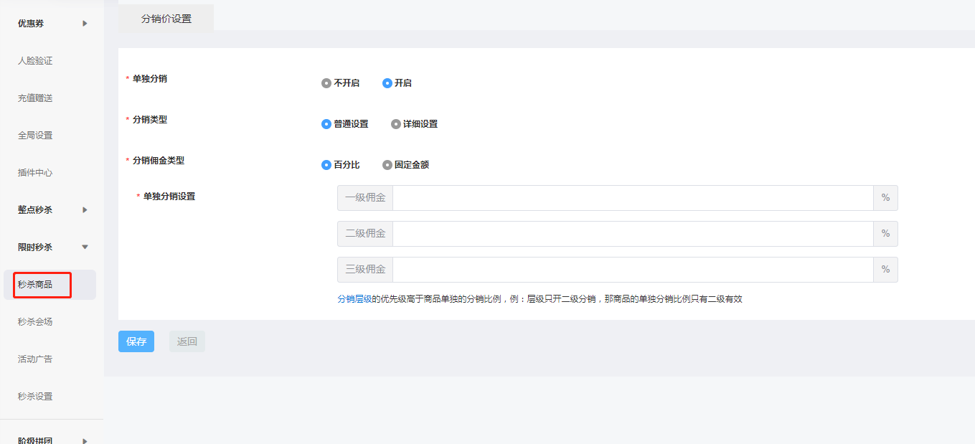
Task: Open the 分销价设置 tab
Action: point(166,19)
